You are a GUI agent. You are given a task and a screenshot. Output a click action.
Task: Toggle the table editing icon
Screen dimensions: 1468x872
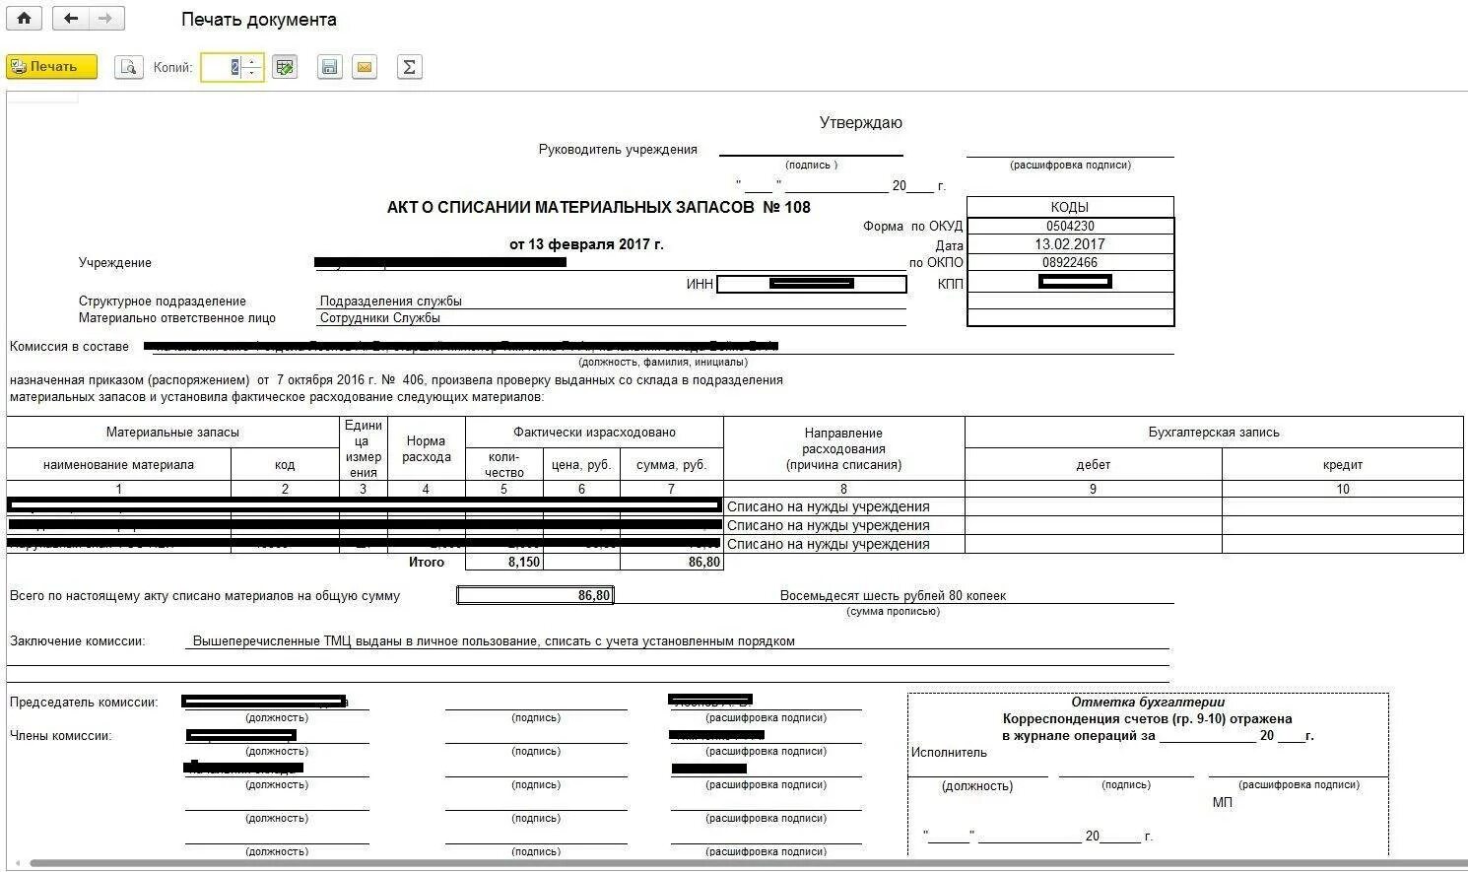point(285,67)
